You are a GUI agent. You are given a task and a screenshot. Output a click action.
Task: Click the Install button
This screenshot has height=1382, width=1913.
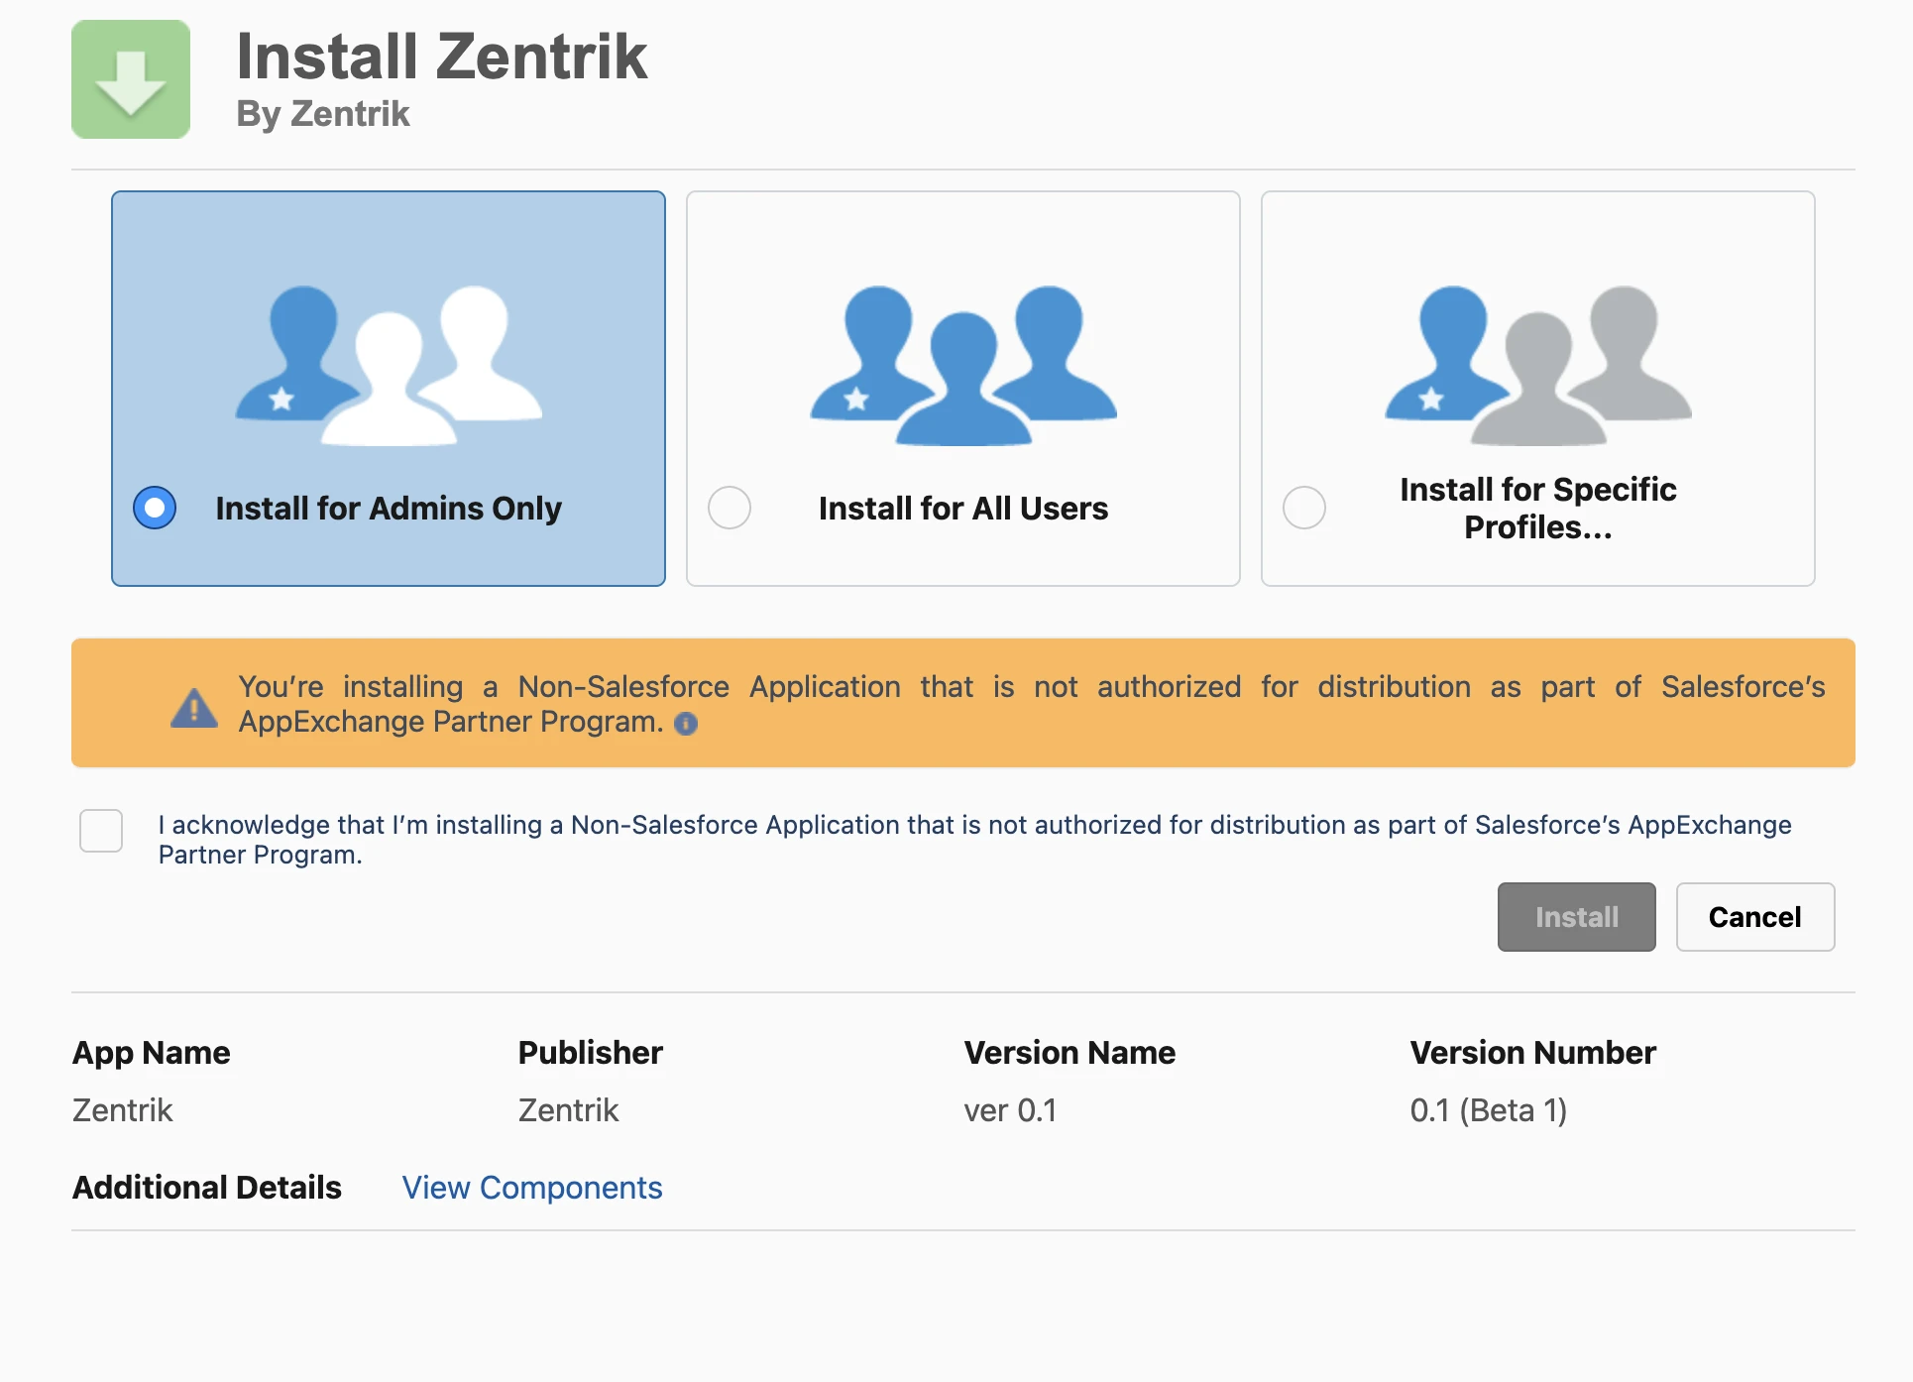[1577, 917]
